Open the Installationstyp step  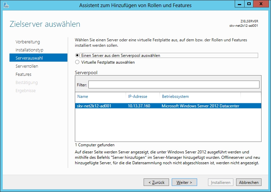point(29,50)
